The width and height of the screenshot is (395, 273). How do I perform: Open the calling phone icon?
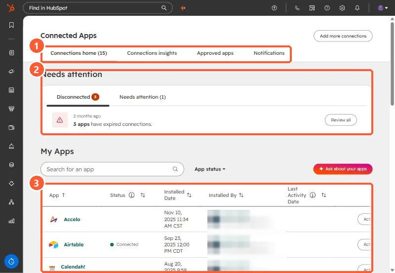tap(297, 8)
